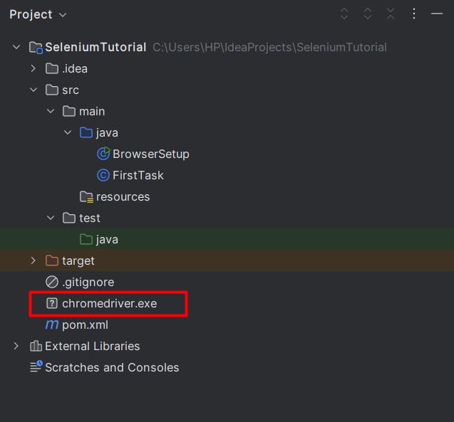Select chromedriver.exe file
This screenshot has width=454, height=422.
pos(109,303)
